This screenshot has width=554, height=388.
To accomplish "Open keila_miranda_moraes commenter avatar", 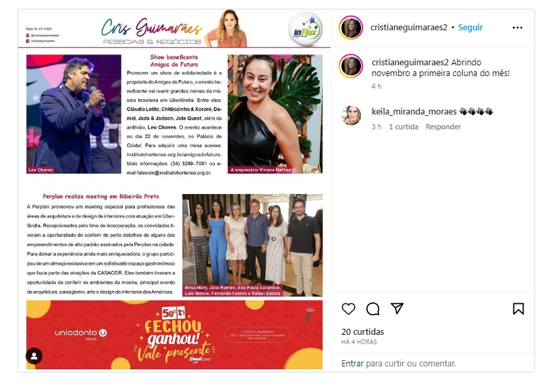I will [351, 115].
